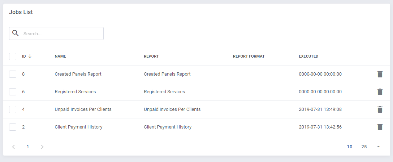The image size is (393, 162).
Task: Focus the Search input field
Action: point(61,33)
